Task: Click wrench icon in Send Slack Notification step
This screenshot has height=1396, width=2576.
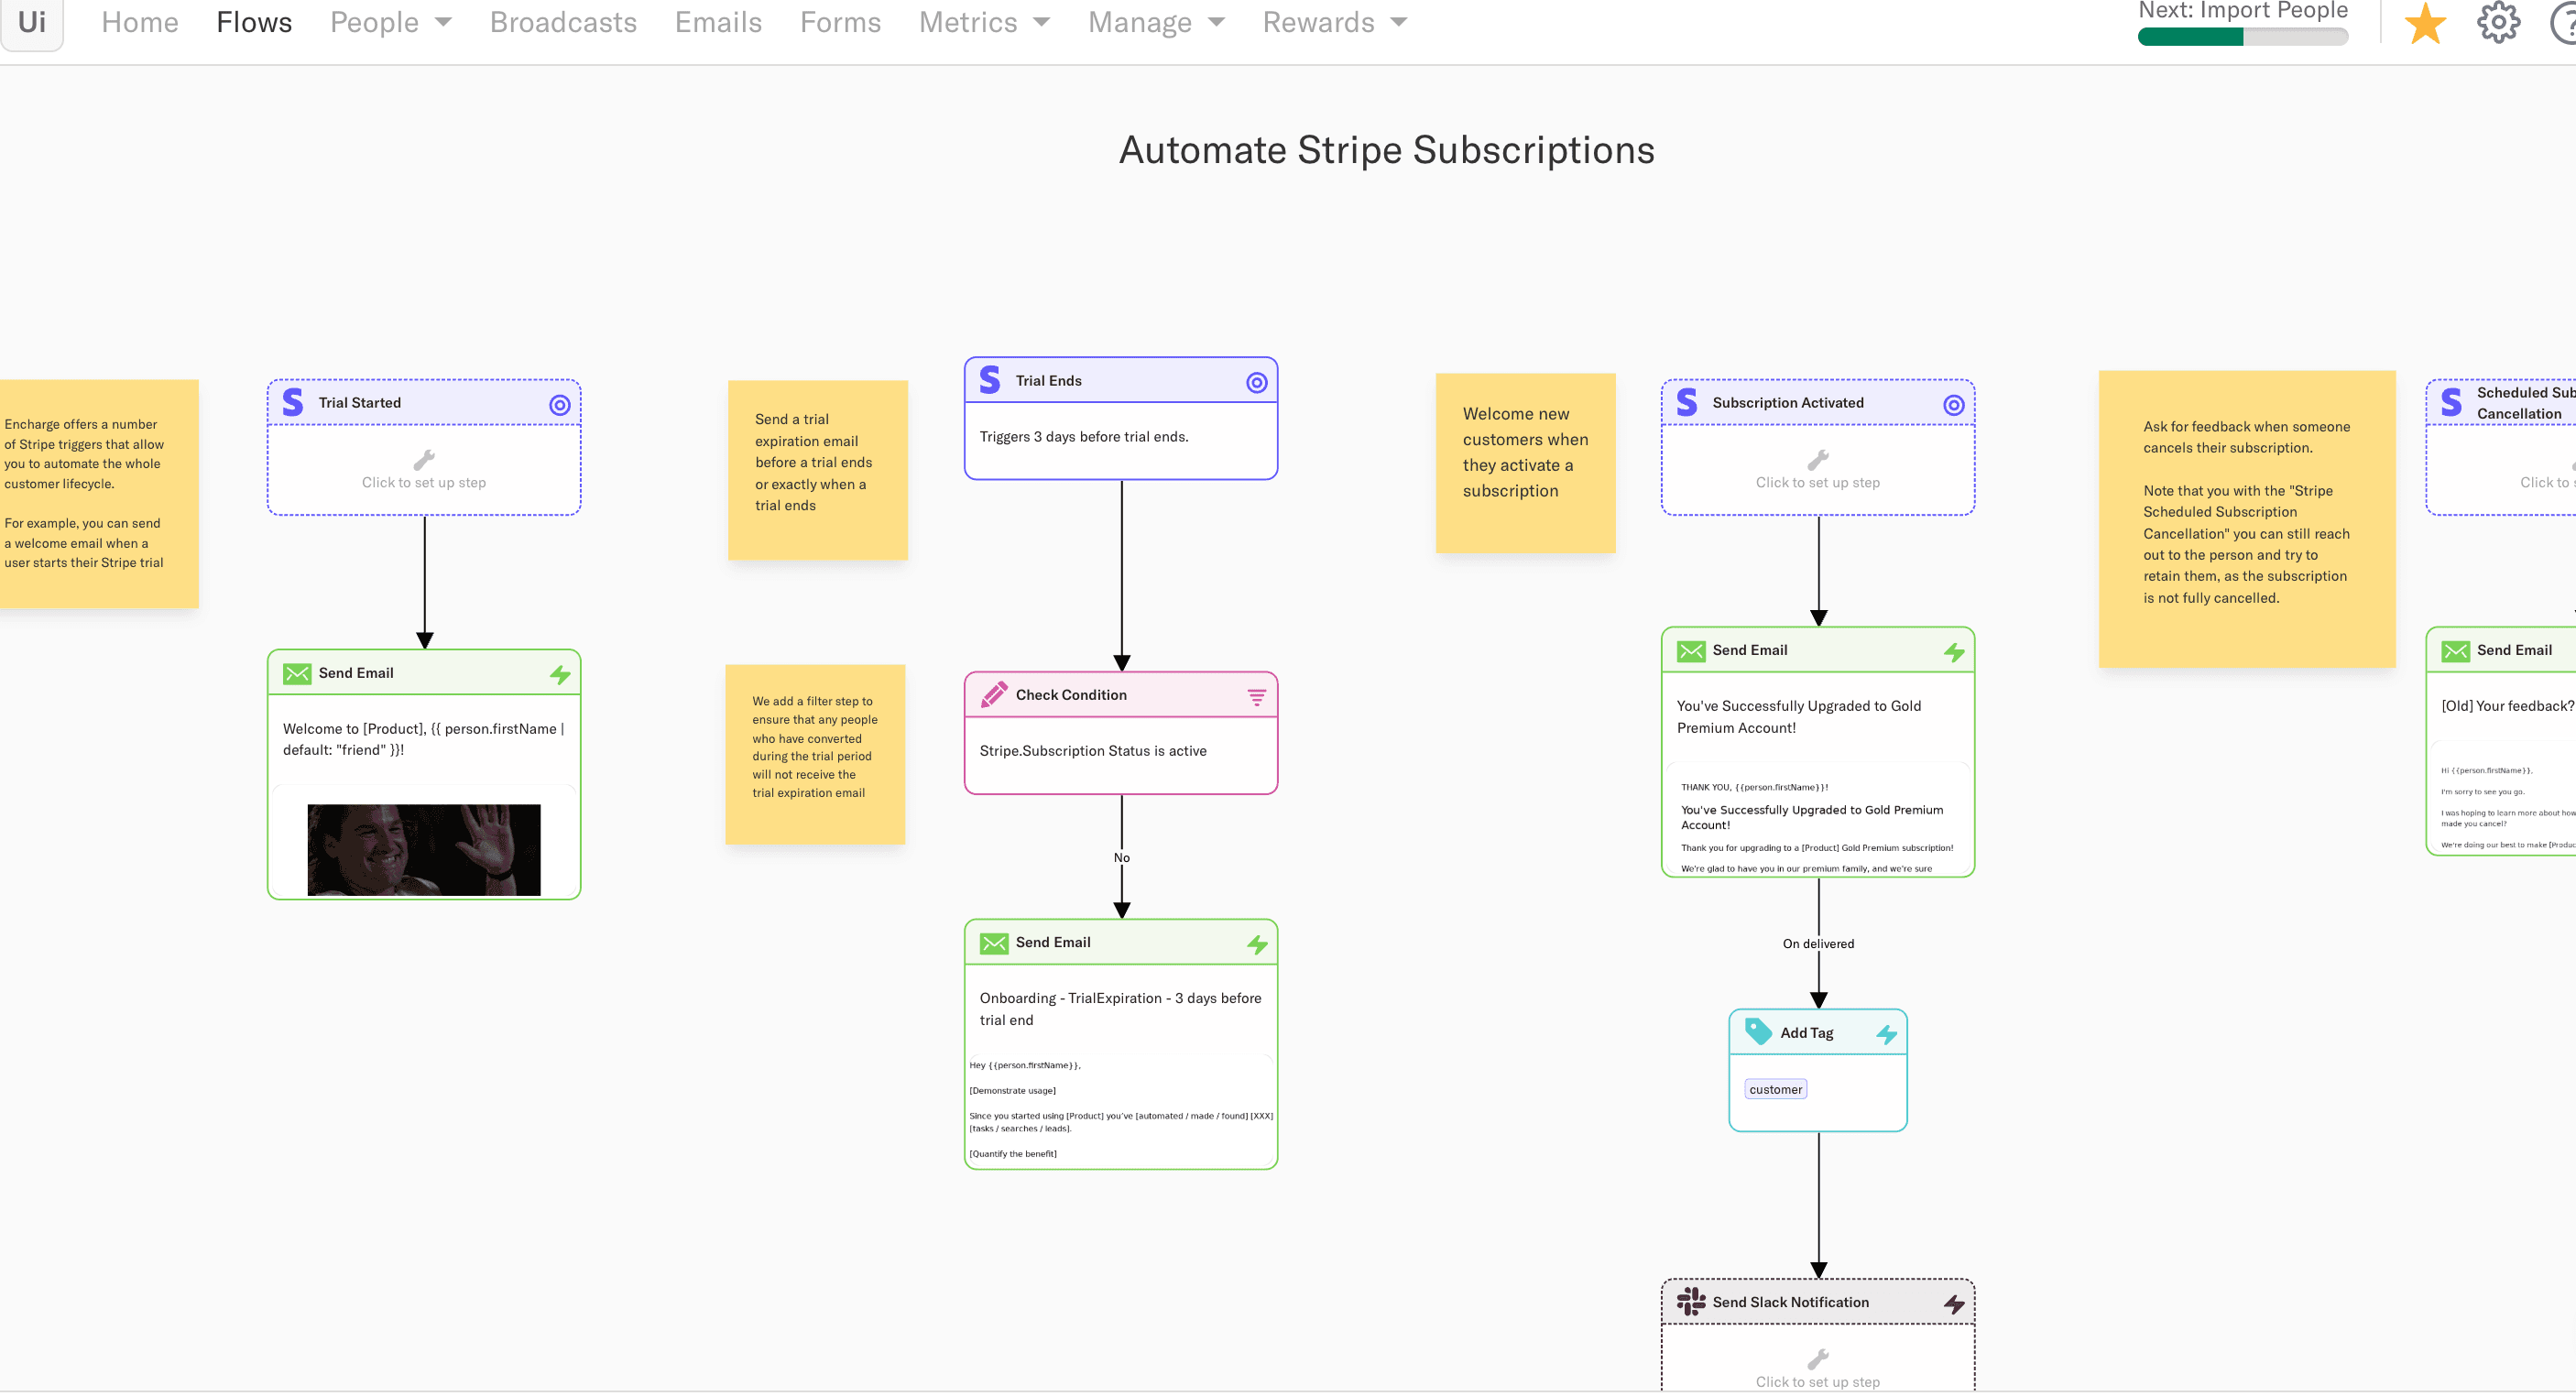Action: point(1818,1359)
